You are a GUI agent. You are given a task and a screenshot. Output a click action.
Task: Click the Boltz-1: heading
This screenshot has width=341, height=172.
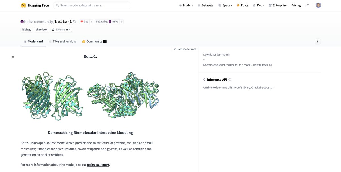(x=90, y=56)
